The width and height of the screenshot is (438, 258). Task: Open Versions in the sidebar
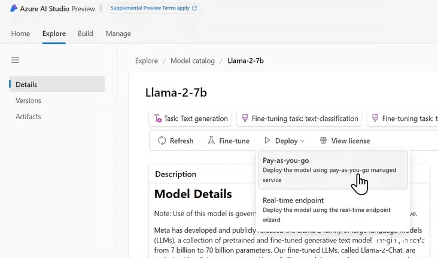[x=28, y=101]
